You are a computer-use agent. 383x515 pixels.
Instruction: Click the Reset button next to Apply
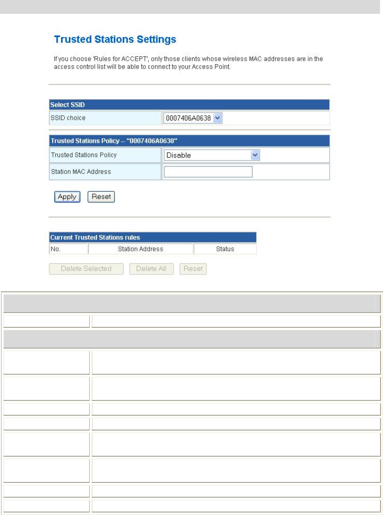tap(101, 197)
